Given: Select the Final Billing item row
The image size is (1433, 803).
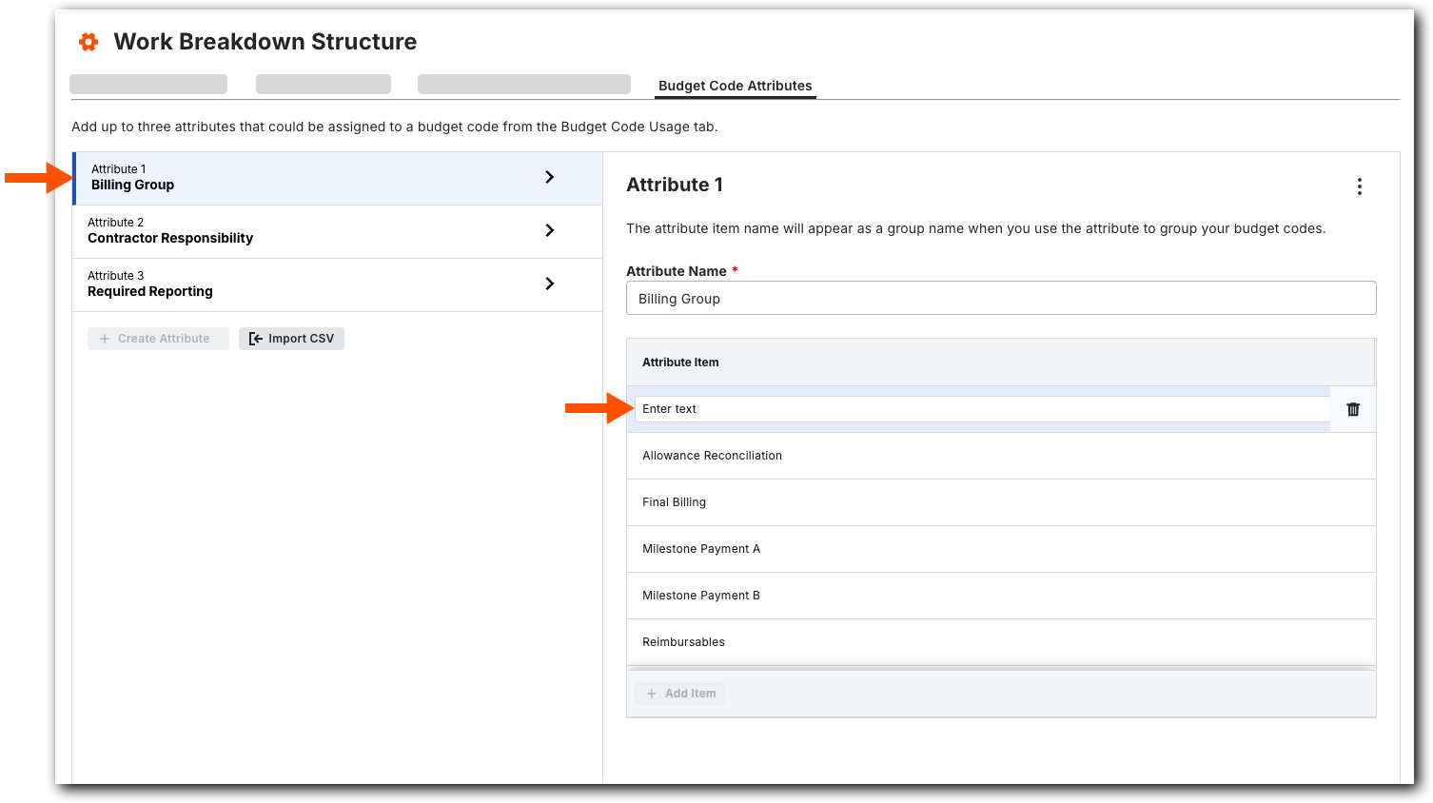Looking at the screenshot, I should [1000, 502].
